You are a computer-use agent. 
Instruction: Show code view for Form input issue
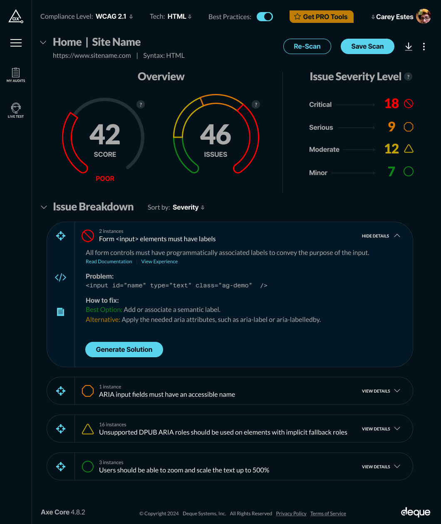(61, 277)
